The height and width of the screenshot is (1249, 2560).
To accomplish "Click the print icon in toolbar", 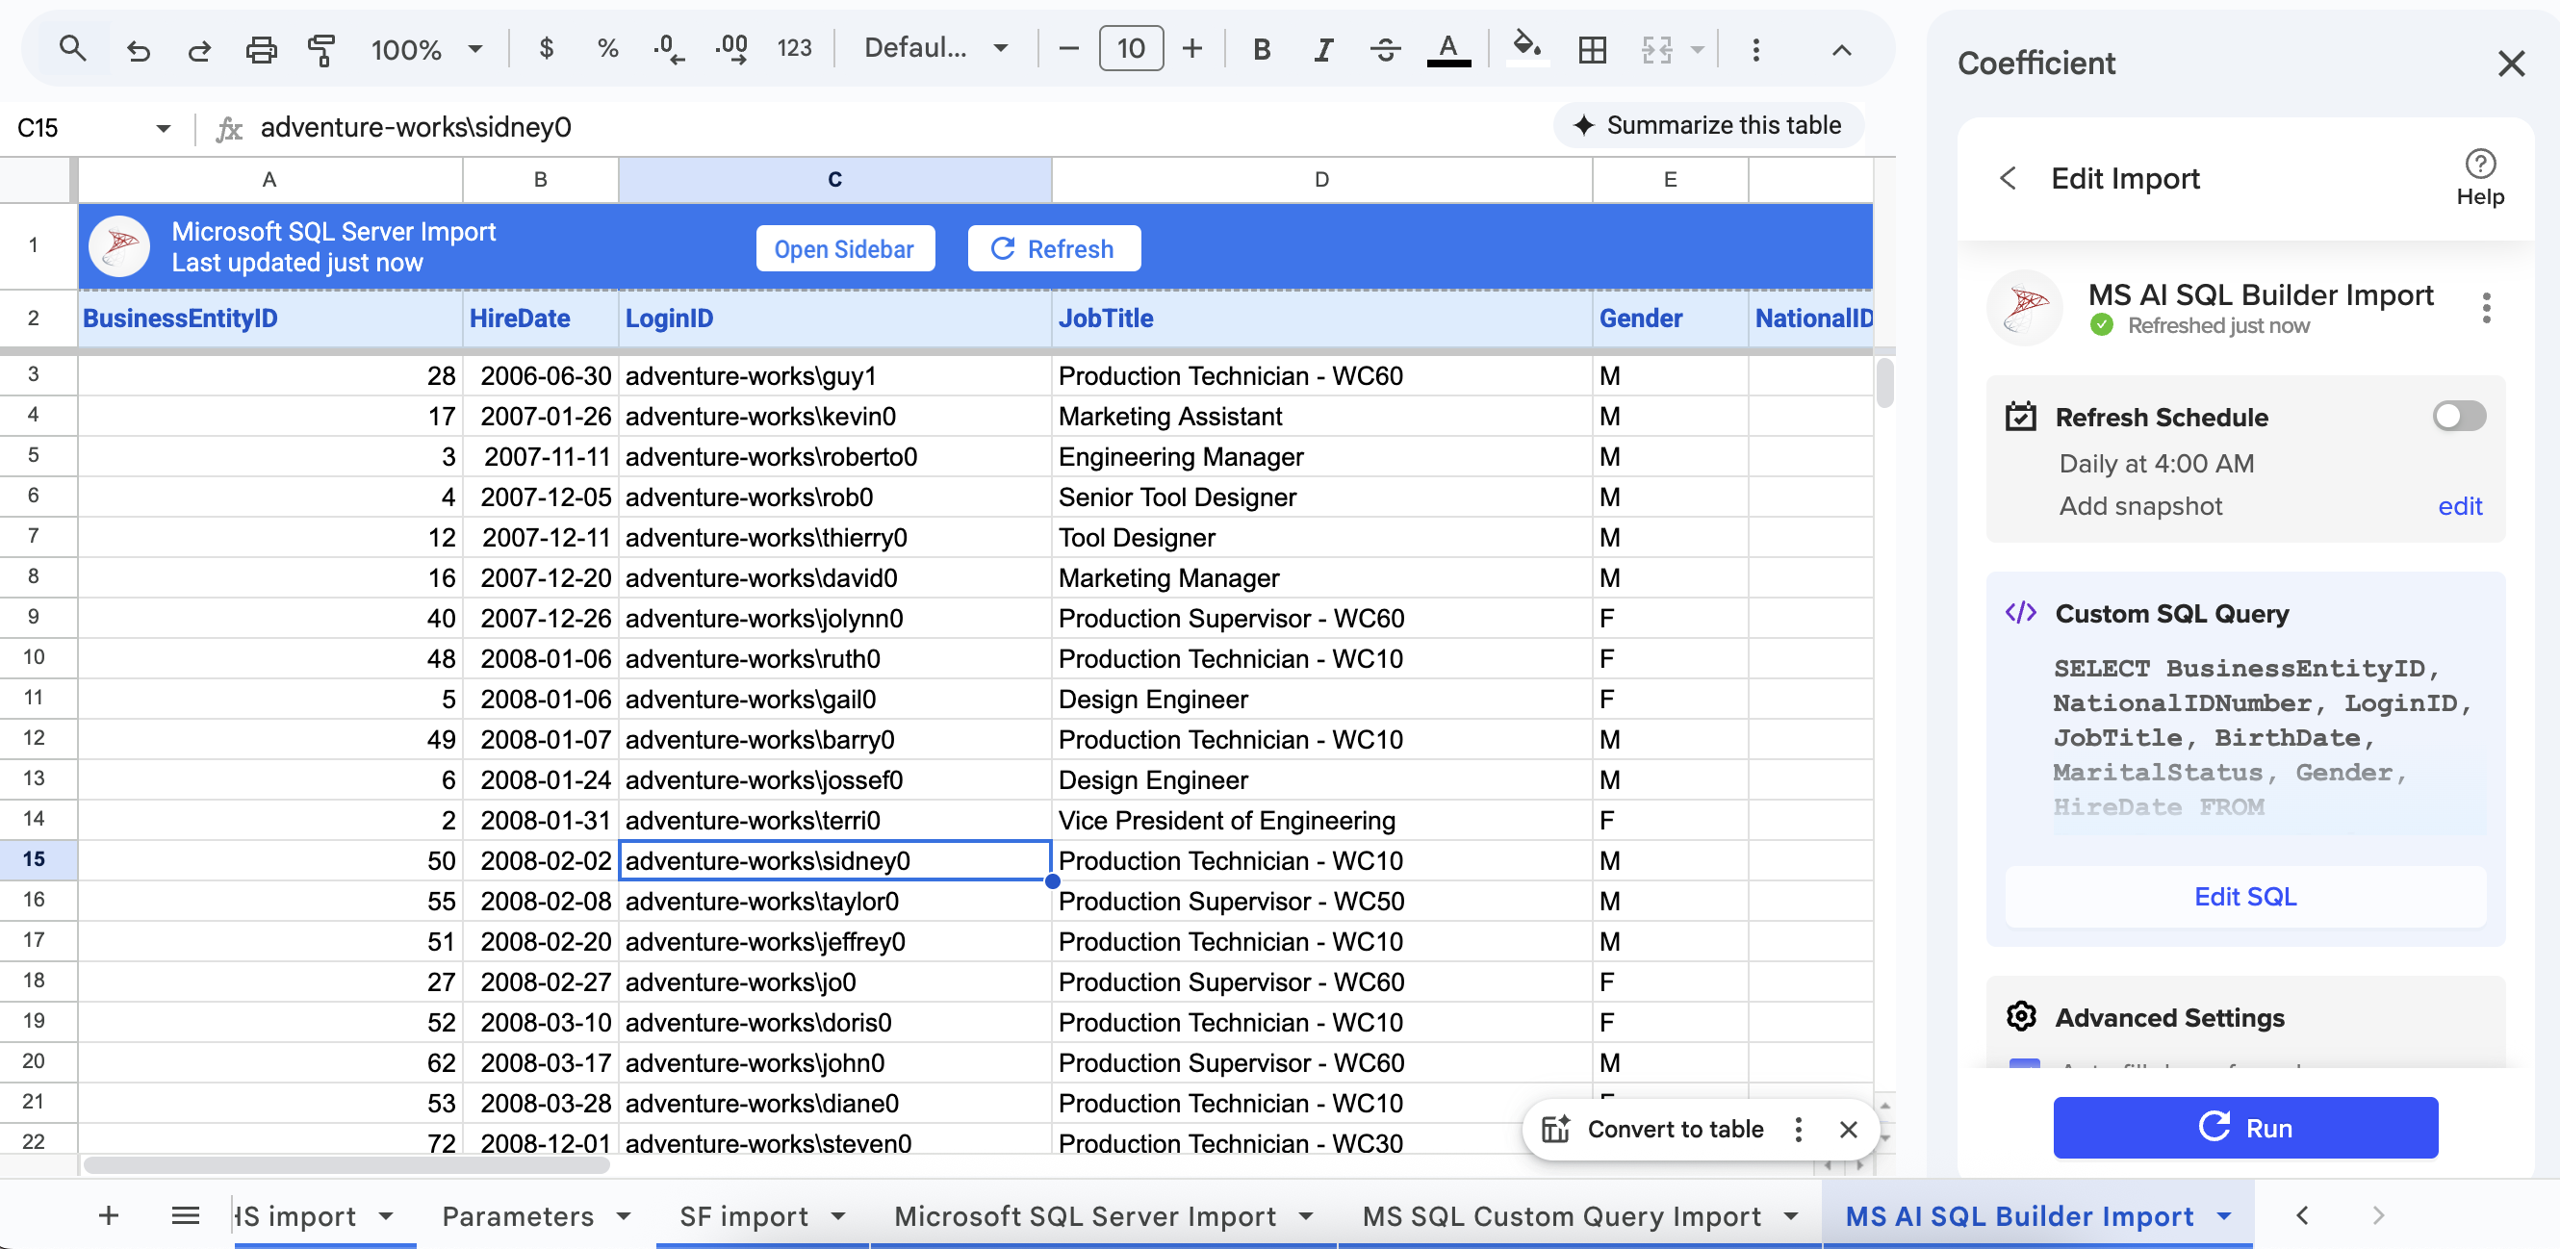I will pyautogui.click(x=261, y=49).
